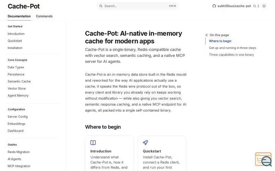
Task: Open the floating terminal search widget
Action: [263, 159]
